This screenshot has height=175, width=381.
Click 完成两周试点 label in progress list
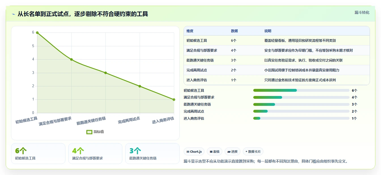point(194,111)
